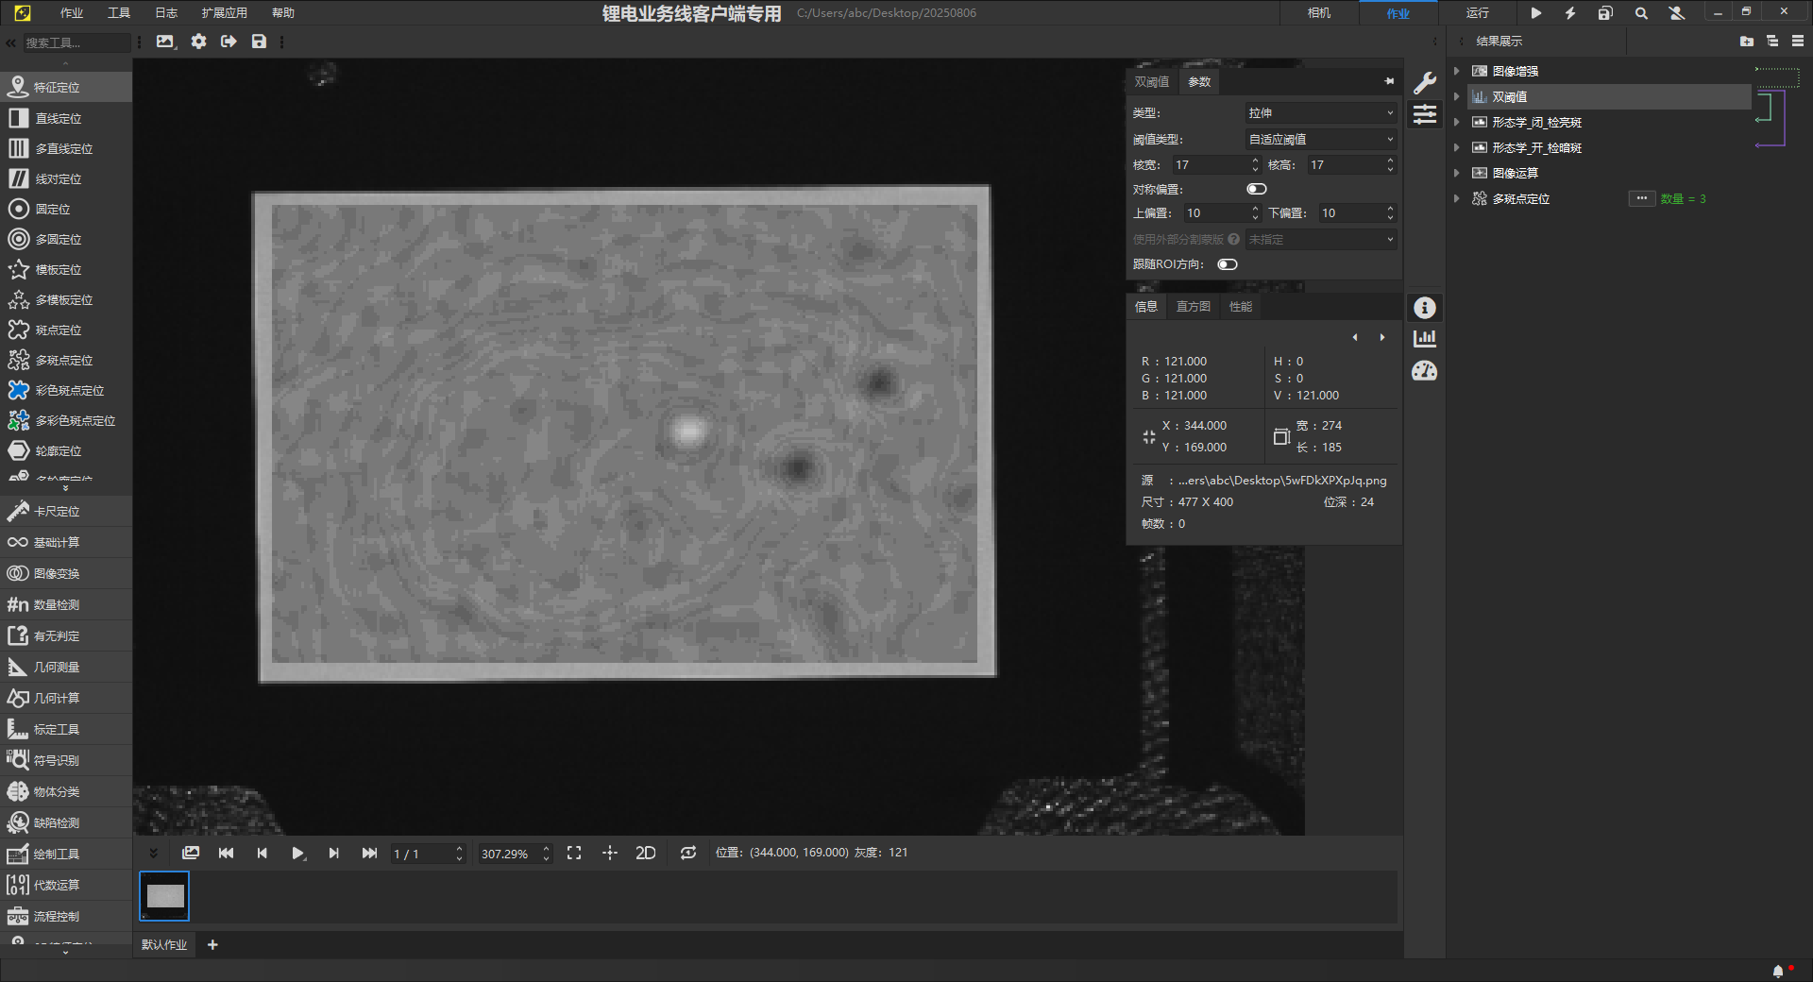
Task: Click the save icon in top toolbar
Action: 259,42
